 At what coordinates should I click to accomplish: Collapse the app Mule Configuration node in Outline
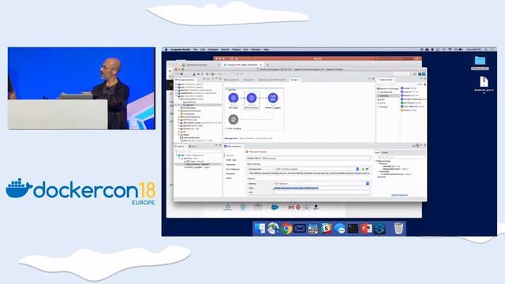point(177,155)
